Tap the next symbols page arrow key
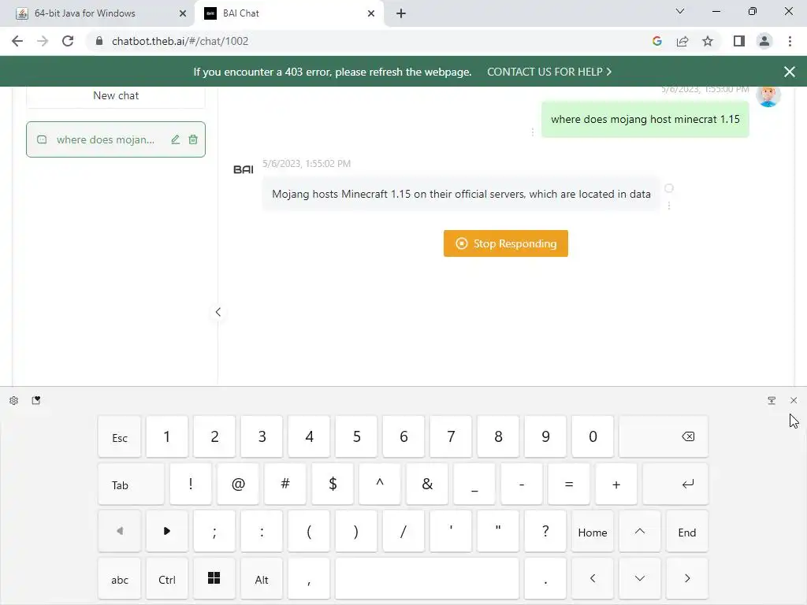This screenshot has width=807, height=605. [167, 532]
